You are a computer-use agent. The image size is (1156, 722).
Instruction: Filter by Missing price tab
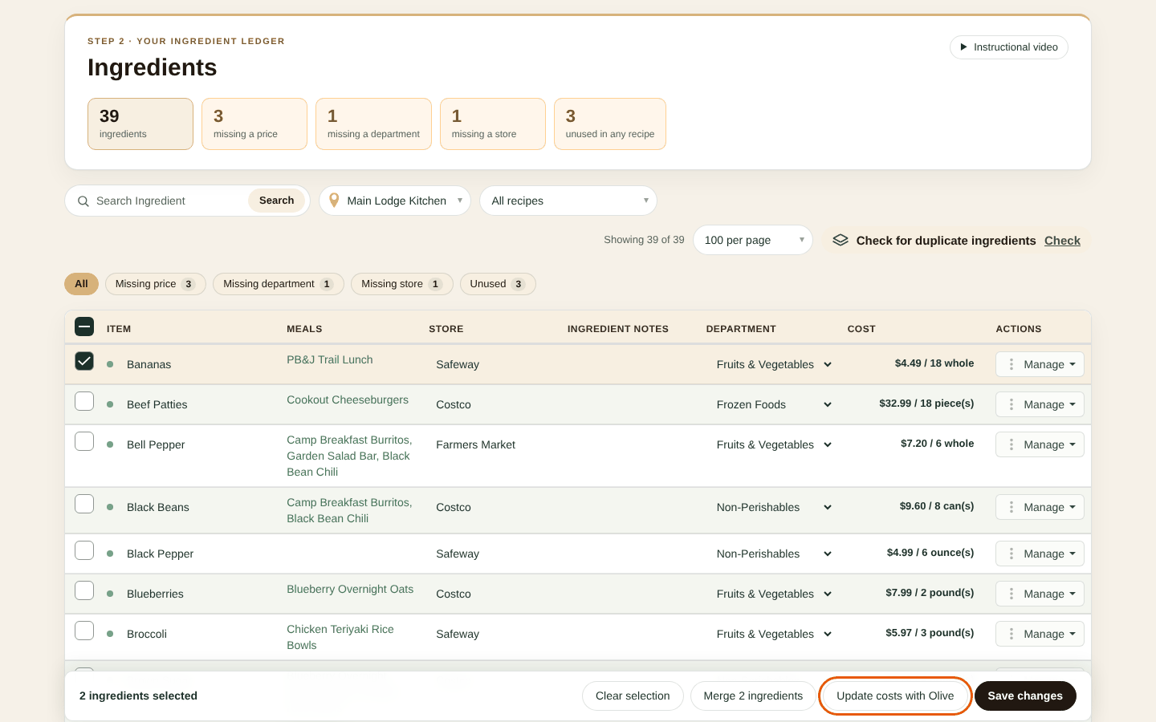[x=156, y=284]
